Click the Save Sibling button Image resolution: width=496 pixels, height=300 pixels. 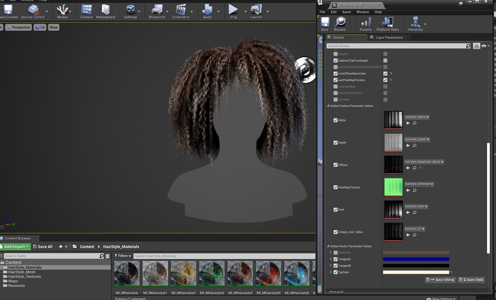[x=440, y=280]
